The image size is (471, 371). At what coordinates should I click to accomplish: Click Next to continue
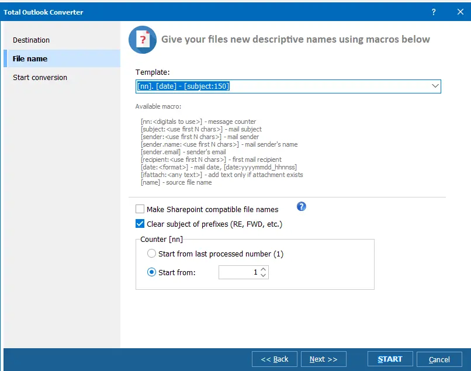pos(324,359)
